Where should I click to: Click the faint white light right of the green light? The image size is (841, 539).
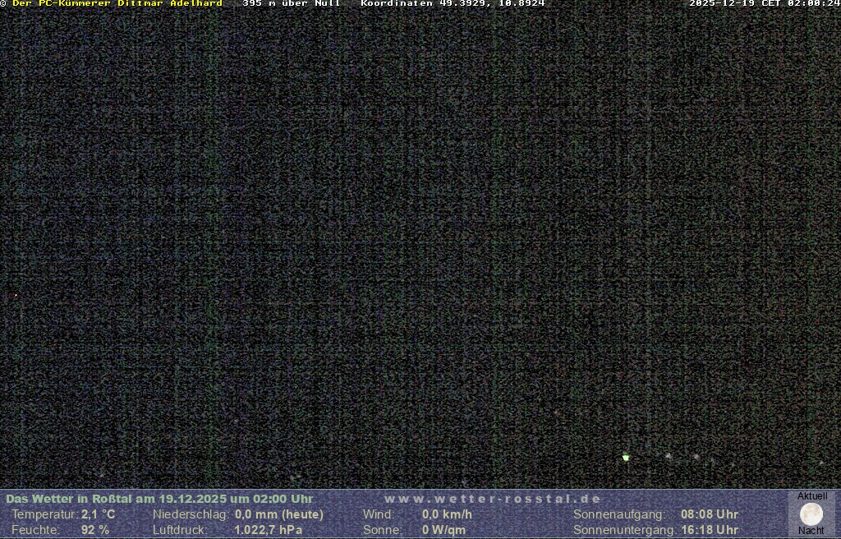(669, 455)
